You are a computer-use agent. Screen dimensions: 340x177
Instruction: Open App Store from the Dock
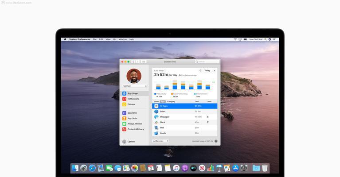[x=235, y=168]
